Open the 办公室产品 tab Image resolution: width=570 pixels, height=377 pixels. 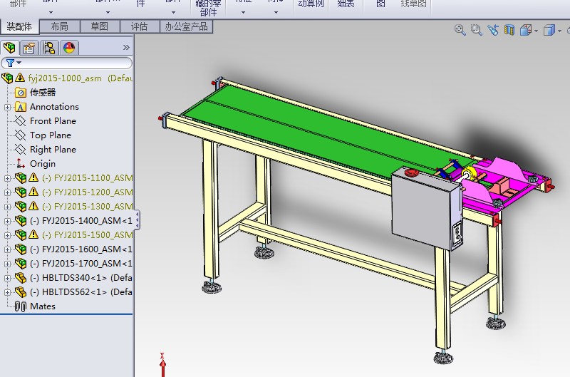coord(186,26)
